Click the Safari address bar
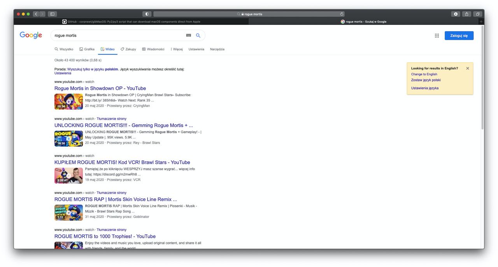Viewport: 498px width, 267px height. pos(249,14)
